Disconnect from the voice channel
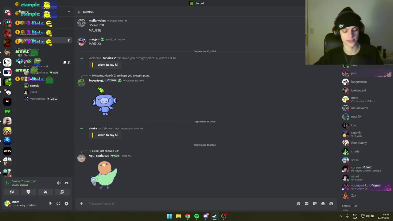This screenshot has width=393, height=221. 66,183
